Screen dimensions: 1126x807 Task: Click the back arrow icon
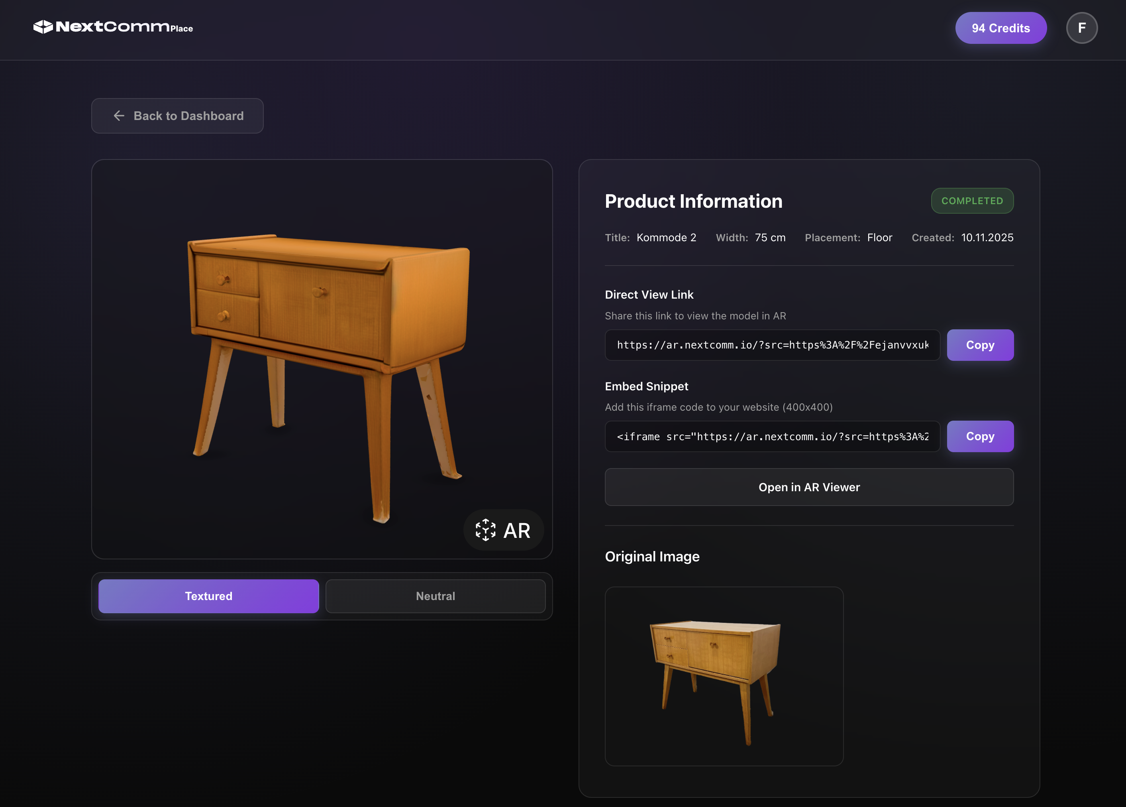click(119, 116)
